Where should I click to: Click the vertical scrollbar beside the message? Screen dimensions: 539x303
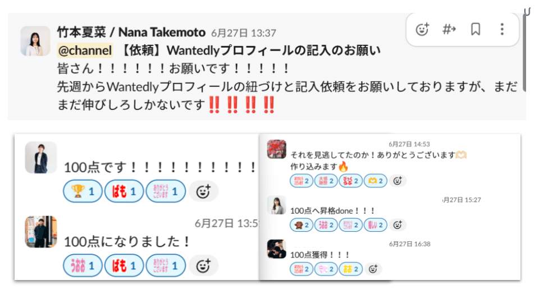click(x=524, y=52)
